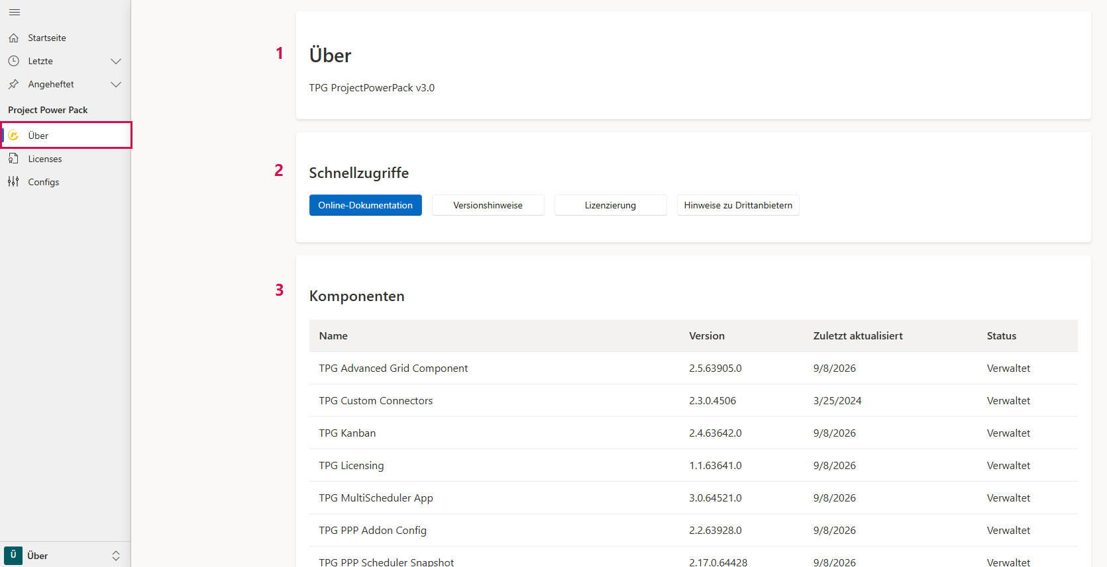Click version 2.4.63642.0 cell
Viewport: 1107px width, 567px height.
coord(715,433)
